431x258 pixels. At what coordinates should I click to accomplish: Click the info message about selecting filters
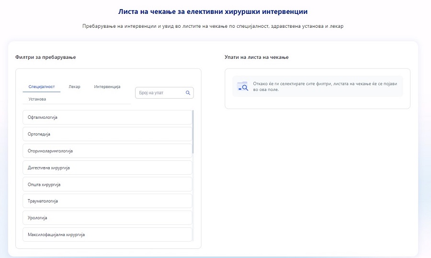[326, 87]
